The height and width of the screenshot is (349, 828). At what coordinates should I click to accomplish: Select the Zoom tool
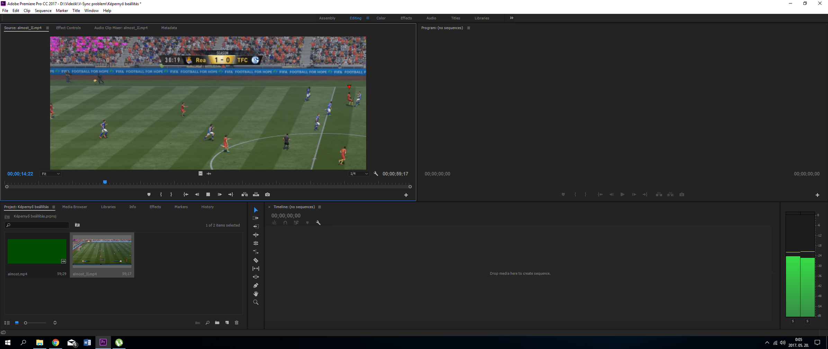(x=256, y=302)
